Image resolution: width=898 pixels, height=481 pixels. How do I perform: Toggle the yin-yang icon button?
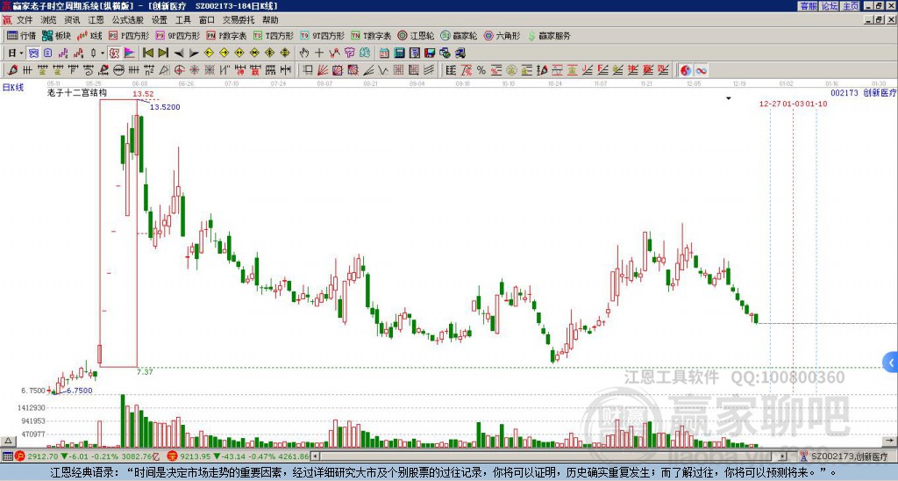point(686,70)
